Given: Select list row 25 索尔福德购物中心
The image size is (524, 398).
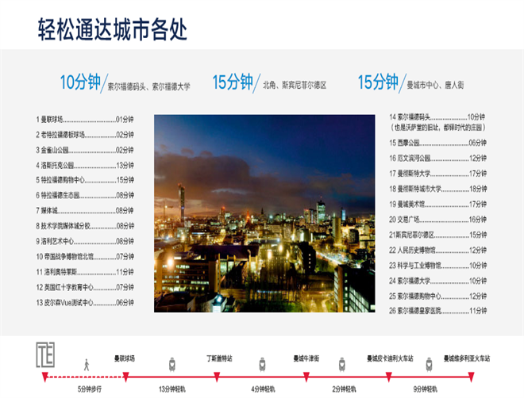Looking at the screenshot, I should click(x=437, y=297).
